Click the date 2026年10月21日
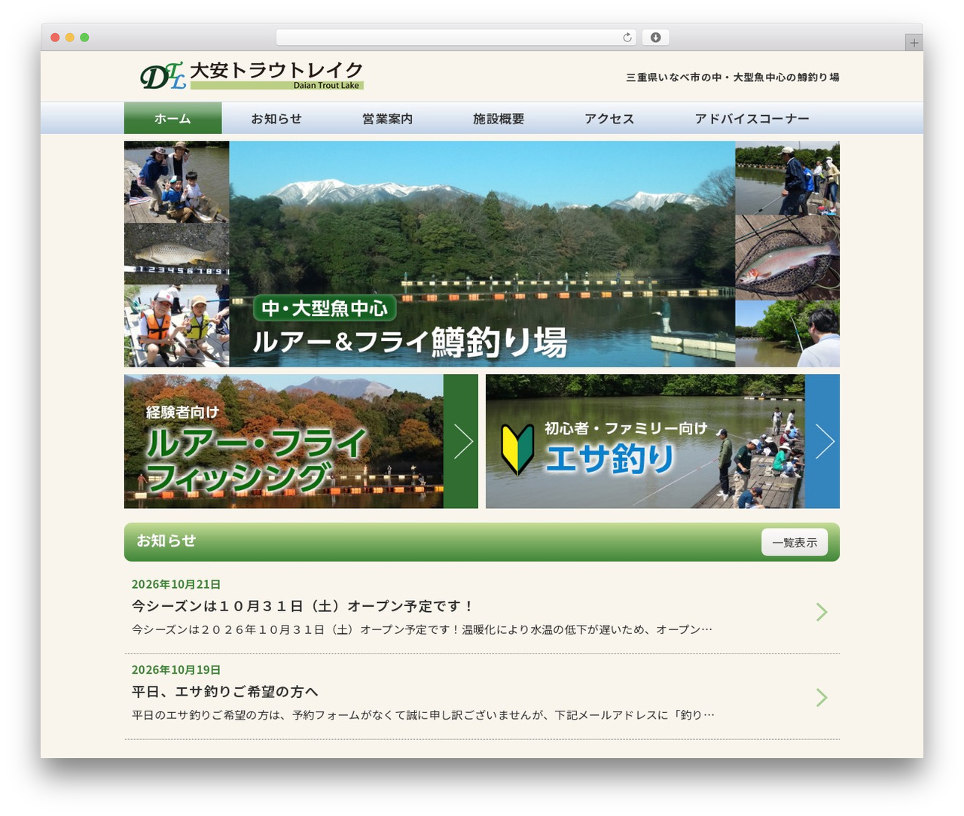964x816 pixels. (x=176, y=584)
